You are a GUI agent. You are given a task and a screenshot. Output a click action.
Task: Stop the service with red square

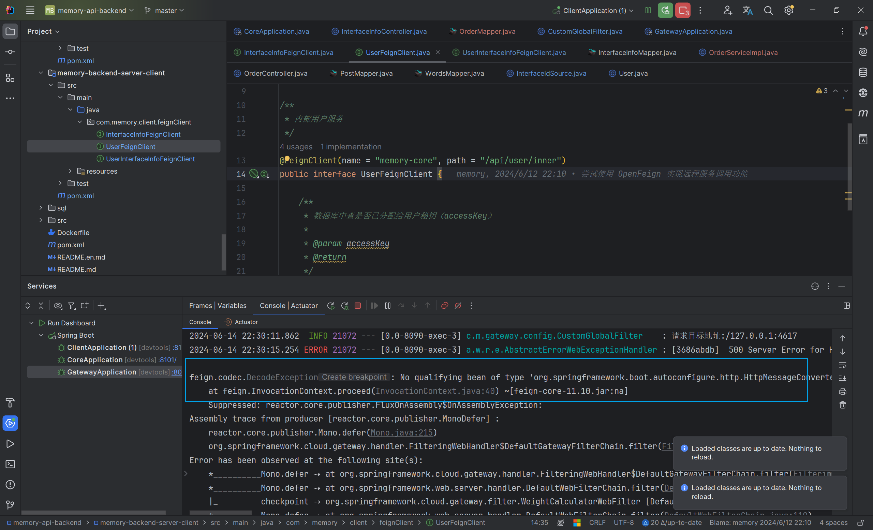358,306
